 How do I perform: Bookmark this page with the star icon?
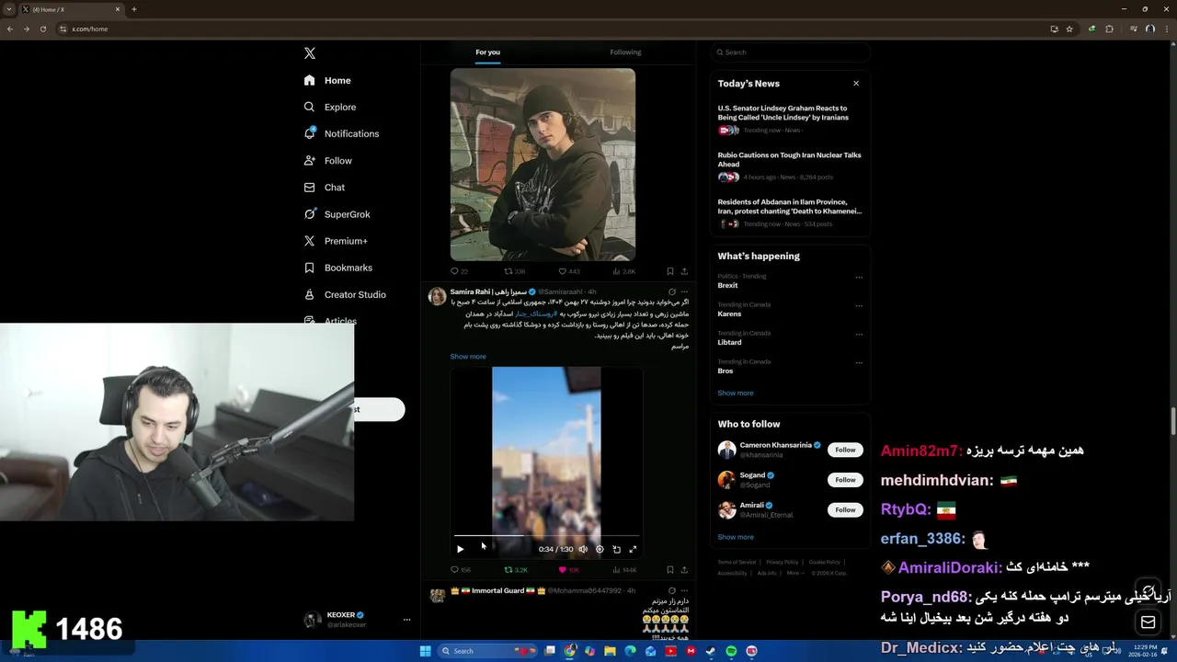1069,29
